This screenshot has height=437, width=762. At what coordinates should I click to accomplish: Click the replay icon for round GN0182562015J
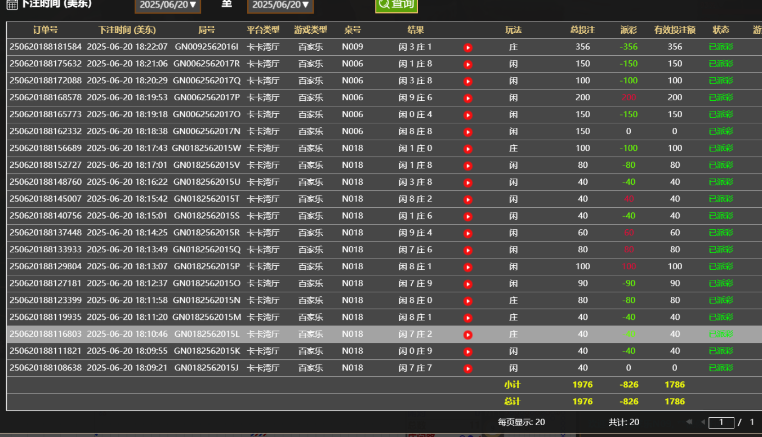[x=467, y=368]
